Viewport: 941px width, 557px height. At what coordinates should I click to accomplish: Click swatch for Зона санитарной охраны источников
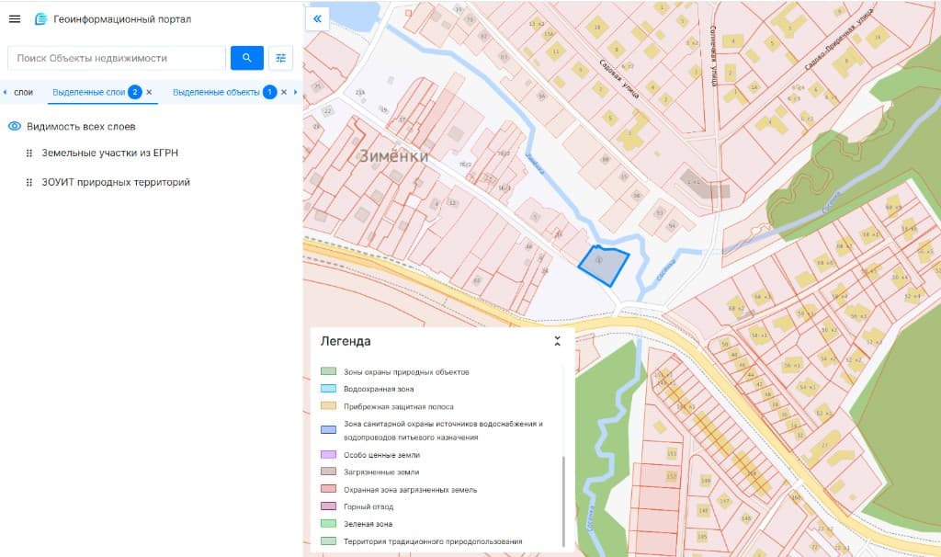point(328,430)
